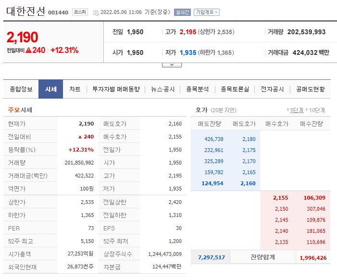
Task: Click the large current price 2,190
Action: (x=22, y=37)
